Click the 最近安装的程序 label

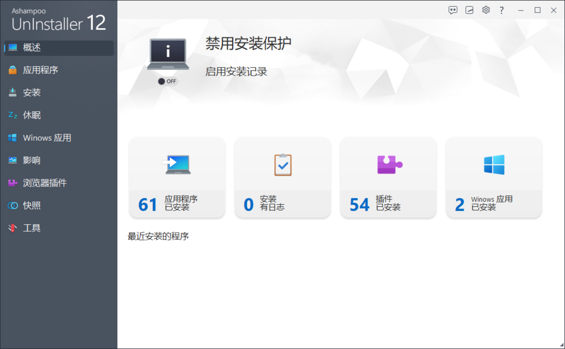(158, 236)
